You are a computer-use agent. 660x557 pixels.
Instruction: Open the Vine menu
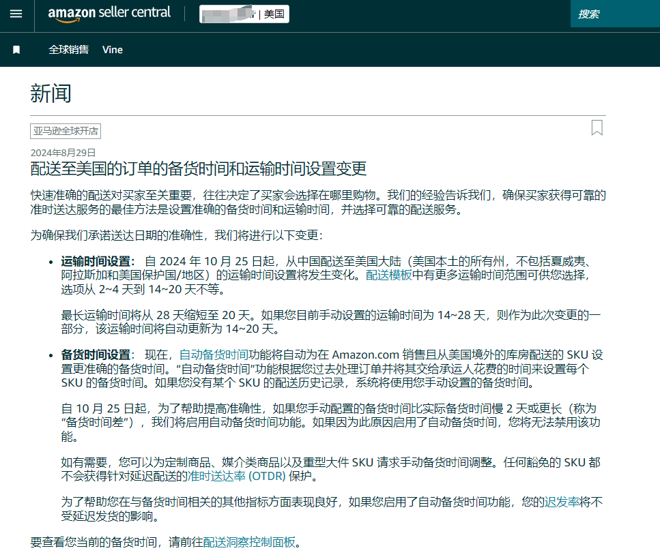click(112, 49)
